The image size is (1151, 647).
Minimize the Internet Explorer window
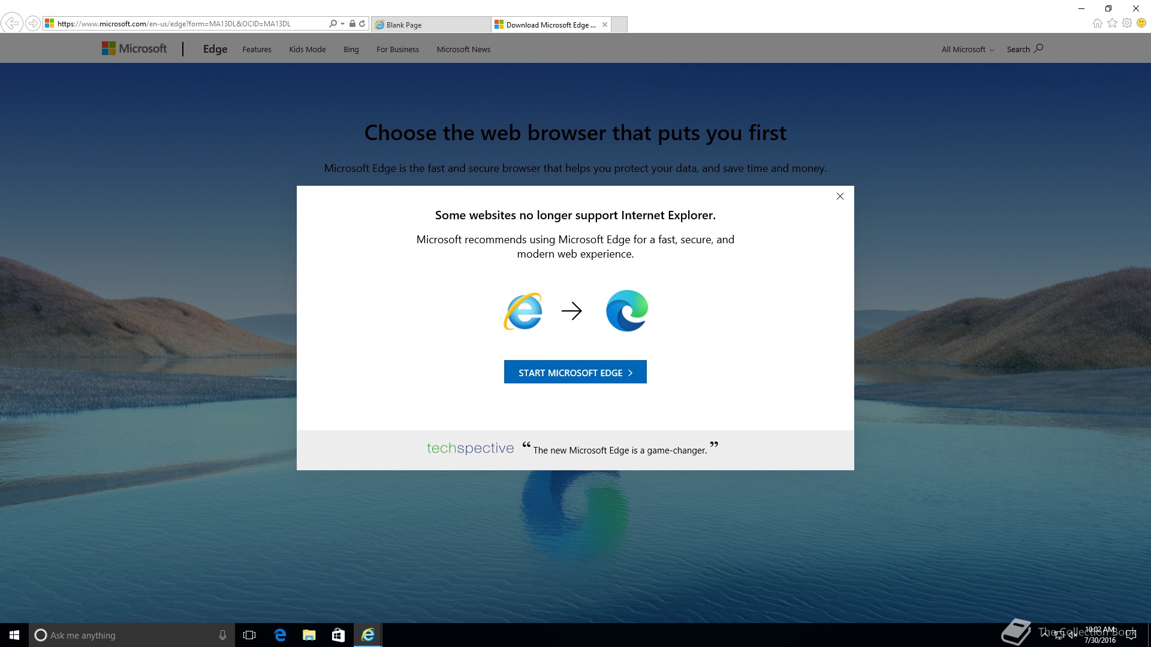pos(1081,8)
